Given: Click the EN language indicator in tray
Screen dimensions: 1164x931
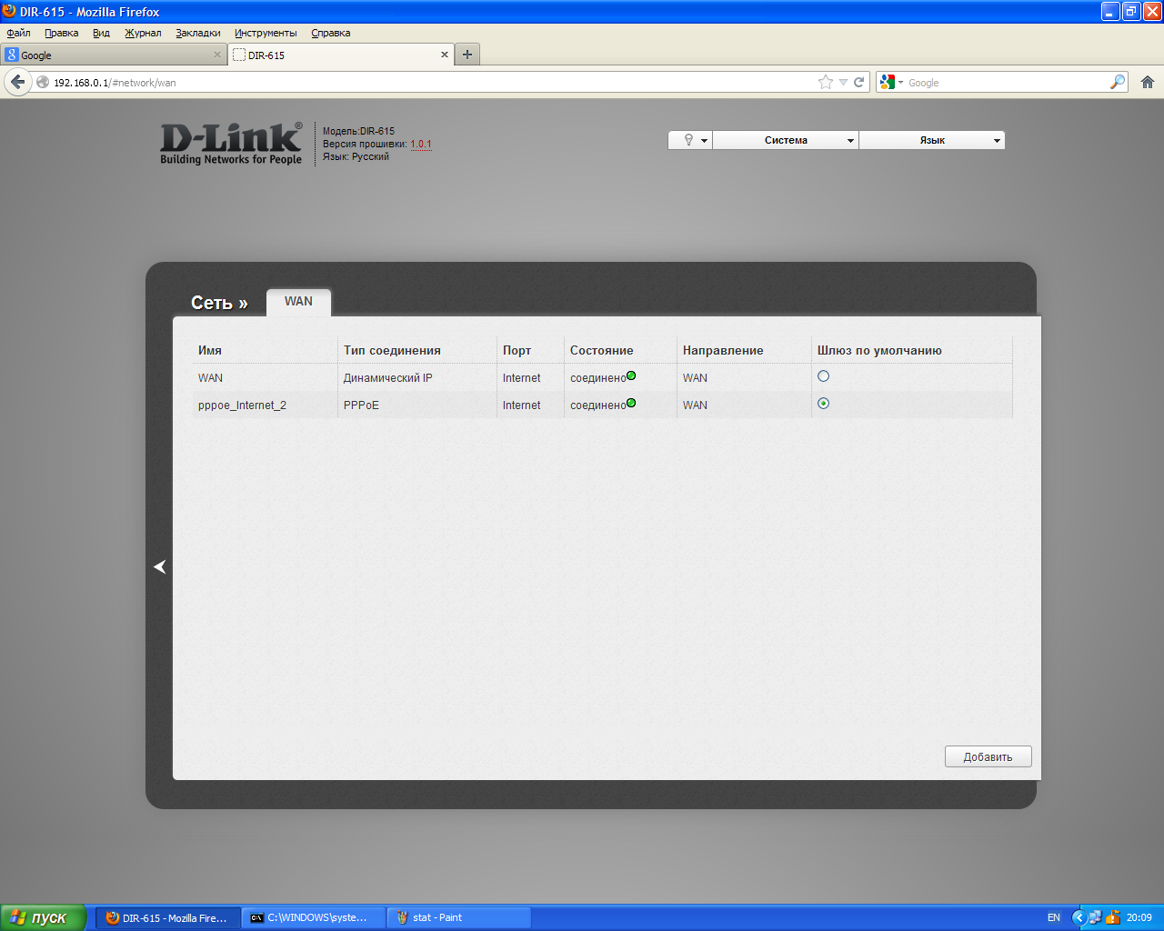Looking at the screenshot, I should (x=1054, y=917).
